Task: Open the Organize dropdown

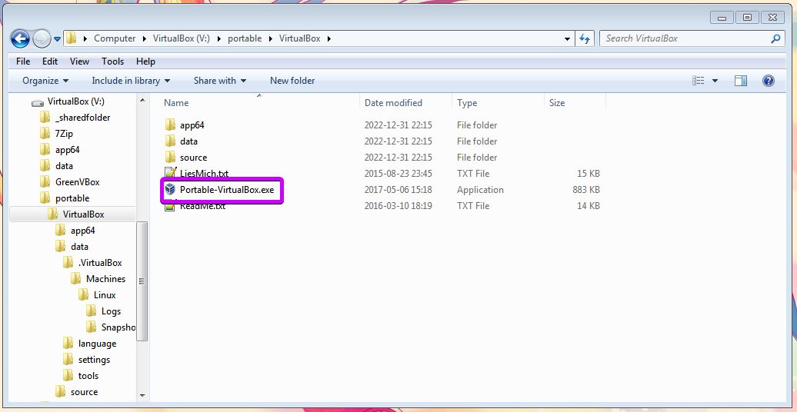Action: point(45,81)
